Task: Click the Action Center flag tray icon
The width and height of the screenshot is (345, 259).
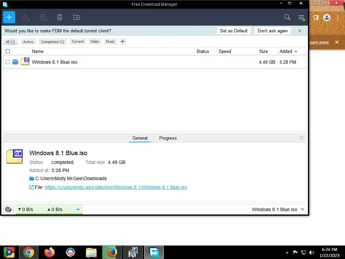Action: [295, 252]
